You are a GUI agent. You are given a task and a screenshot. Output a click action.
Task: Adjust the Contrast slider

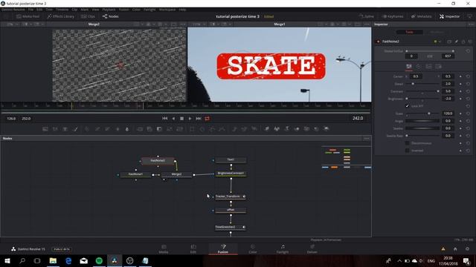pyautogui.click(x=422, y=91)
